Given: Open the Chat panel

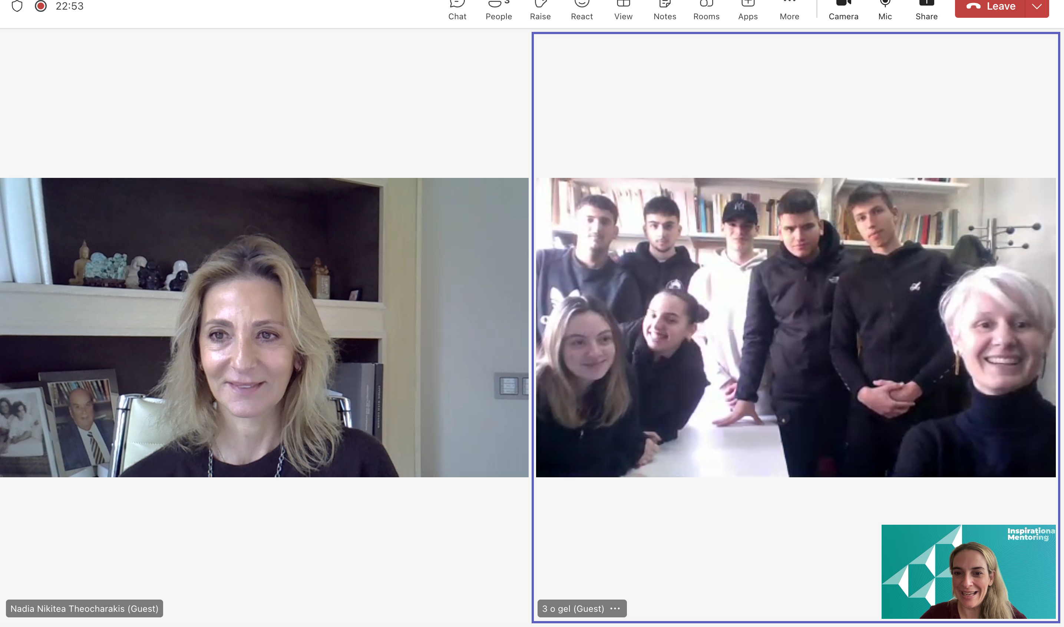Looking at the screenshot, I should coord(457,9).
